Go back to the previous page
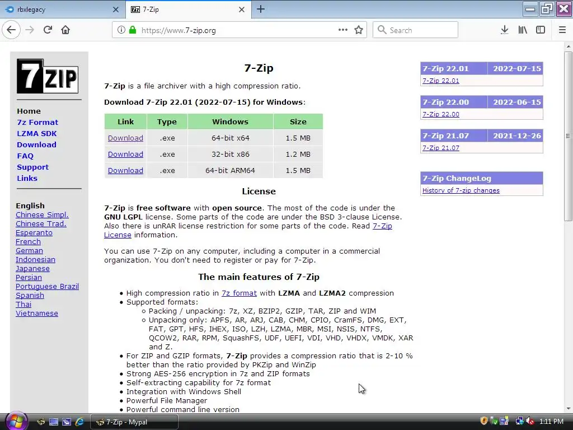This screenshot has height=430, width=573. click(11, 30)
